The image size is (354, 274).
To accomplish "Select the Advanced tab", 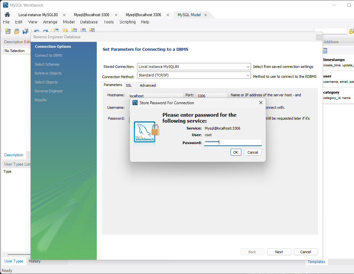I will 148,85.
